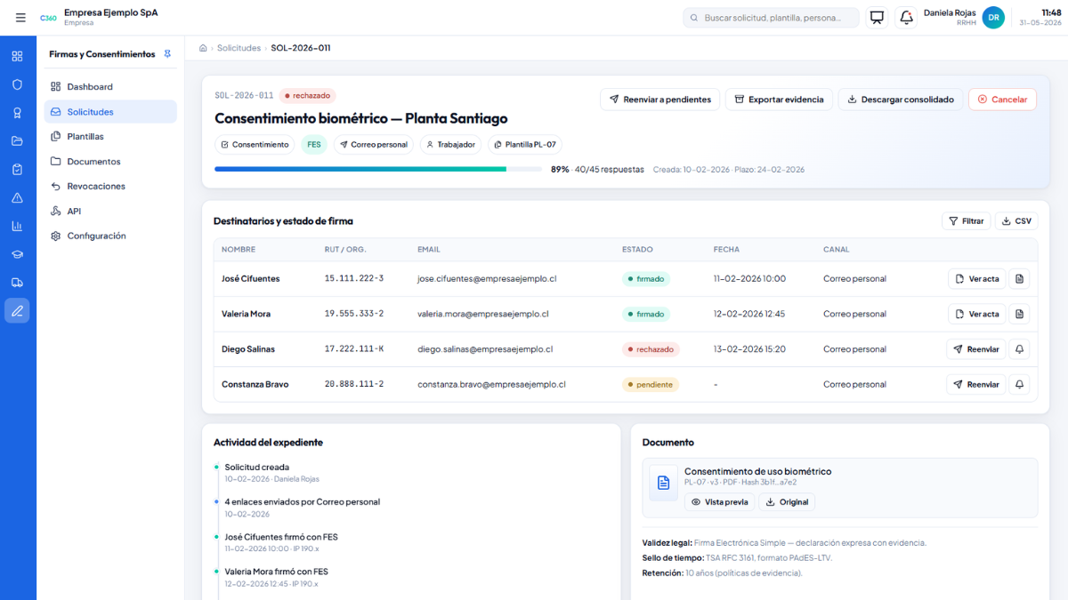Image resolution: width=1068 pixels, height=600 pixels.
Task: Click Reenviar for Diego Salinas
Action: (975, 349)
